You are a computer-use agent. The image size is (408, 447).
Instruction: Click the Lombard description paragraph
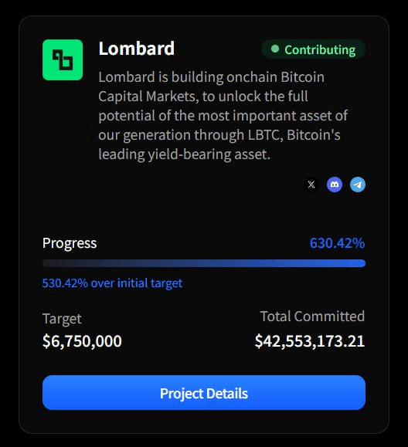(x=223, y=116)
